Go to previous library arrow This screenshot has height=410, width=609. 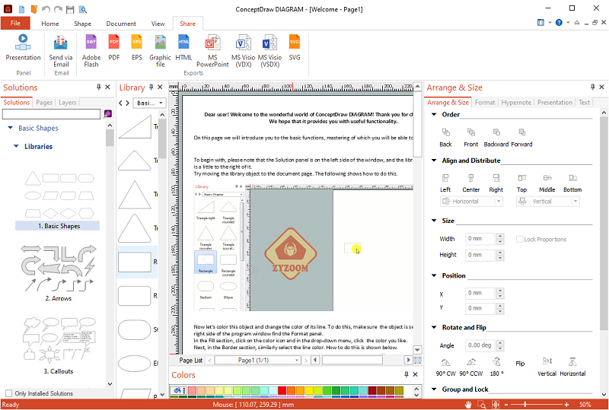coord(121,103)
